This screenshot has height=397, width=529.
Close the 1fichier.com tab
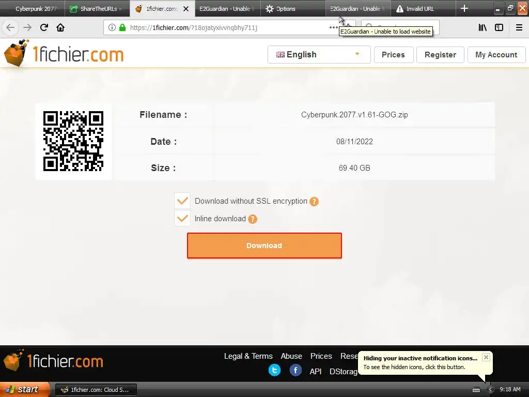(x=186, y=9)
